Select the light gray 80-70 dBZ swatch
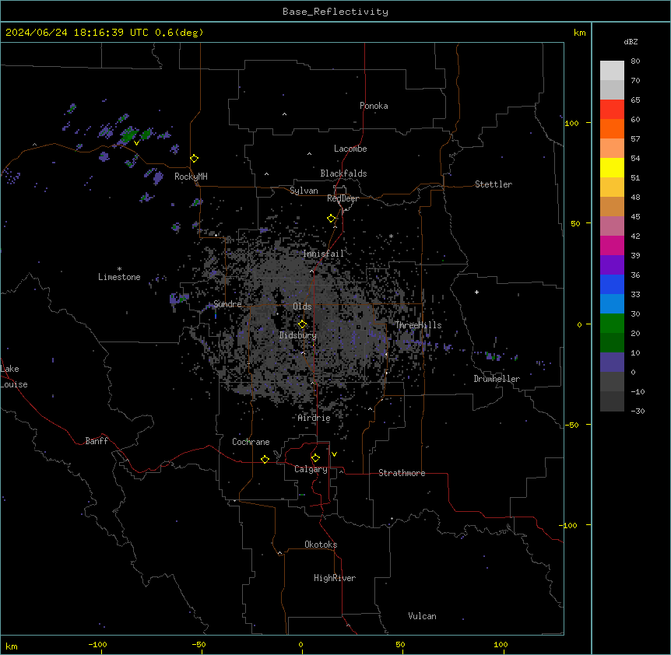Image resolution: width=671 pixels, height=655 pixels. (x=612, y=71)
